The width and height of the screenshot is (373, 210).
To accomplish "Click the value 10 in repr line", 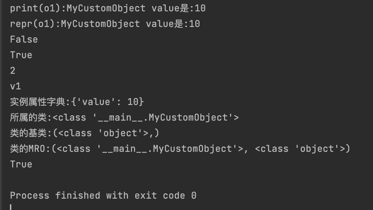I will click(x=194, y=24).
